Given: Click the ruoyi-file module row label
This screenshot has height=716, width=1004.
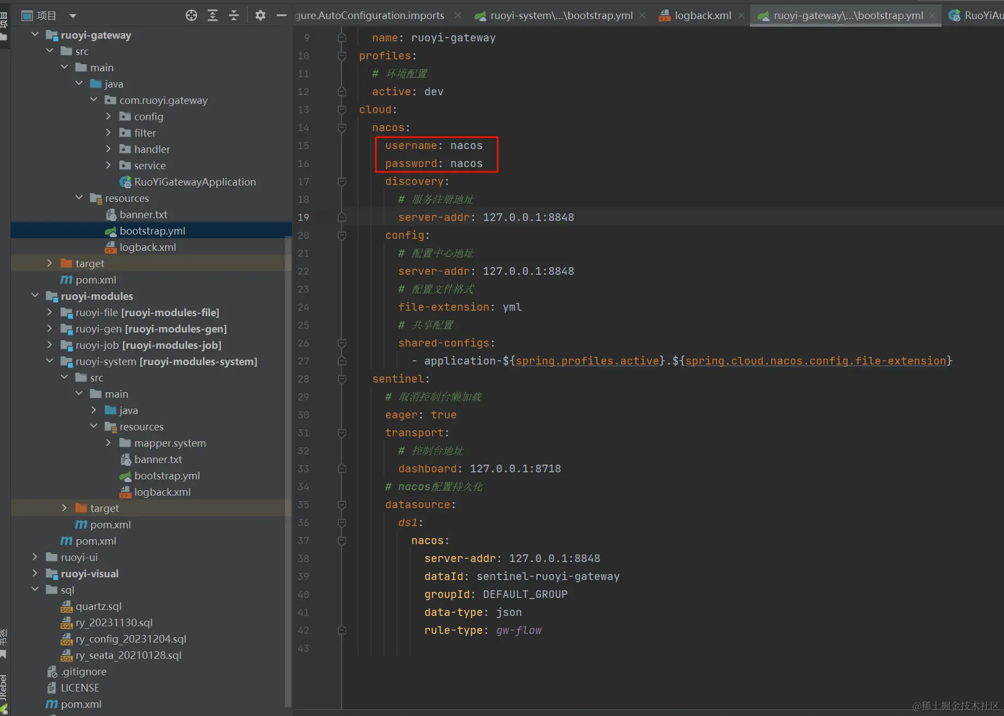Looking at the screenshot, I should [147, 312].
